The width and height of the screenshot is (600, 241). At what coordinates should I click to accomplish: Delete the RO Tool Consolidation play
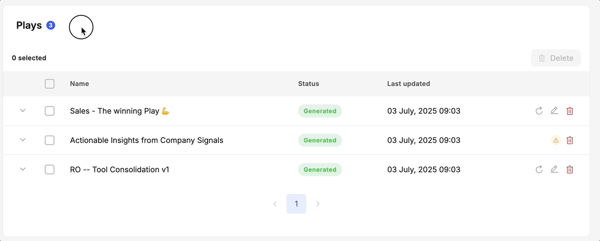coord(570,170)
